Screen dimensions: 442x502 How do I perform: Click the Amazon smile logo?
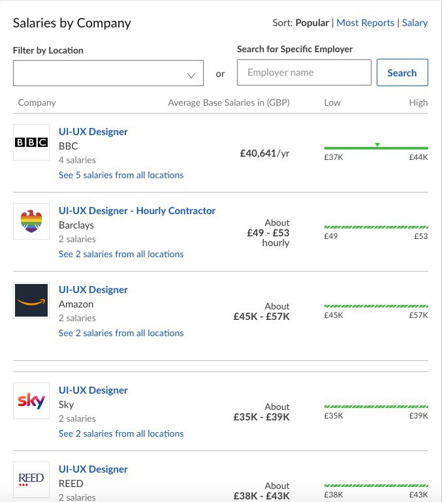pyautogui.click(x=31, y=300)
